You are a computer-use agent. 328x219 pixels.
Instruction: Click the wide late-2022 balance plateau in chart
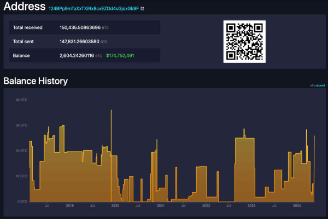(x=244, y=170)
